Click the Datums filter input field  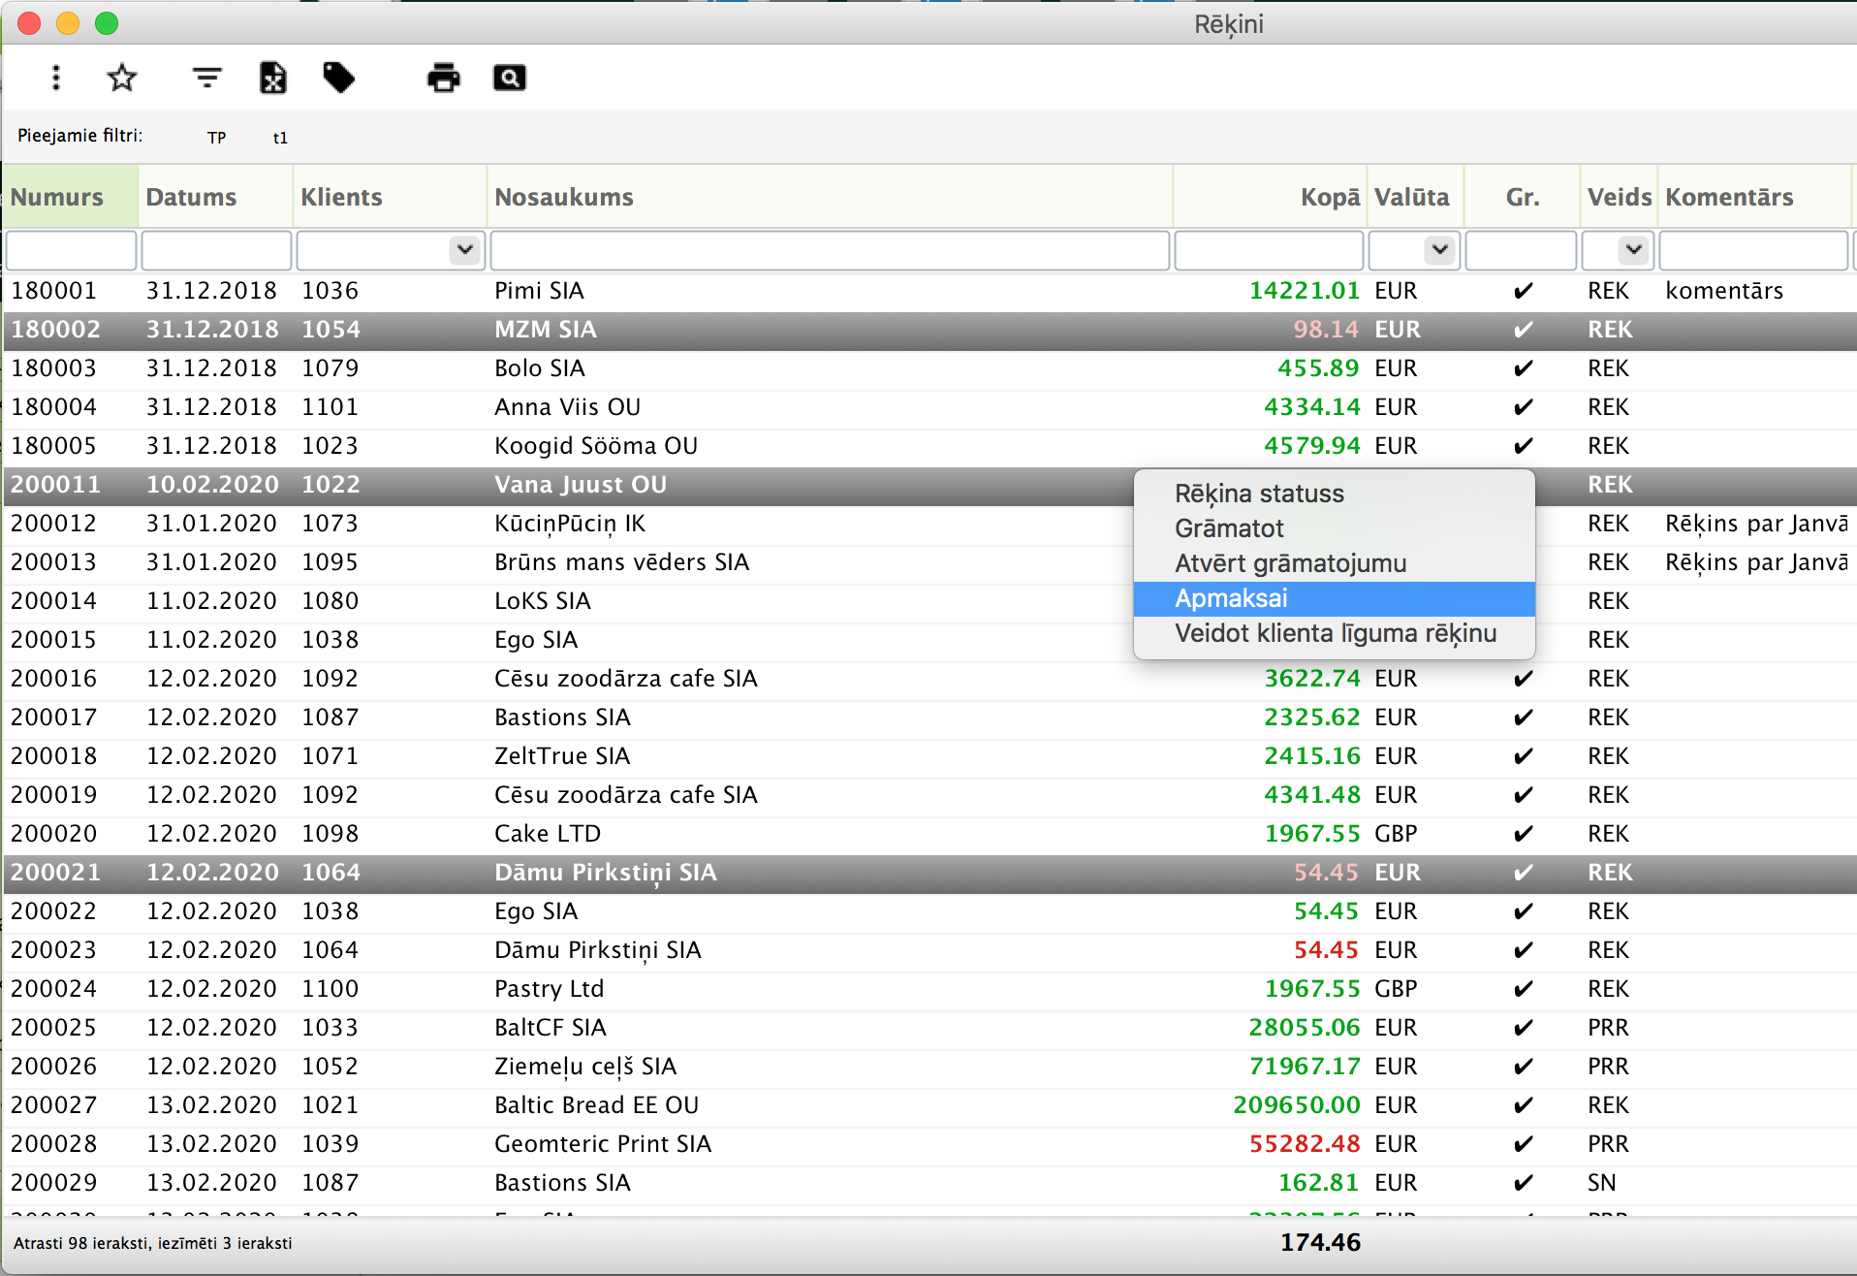point(216,250)
